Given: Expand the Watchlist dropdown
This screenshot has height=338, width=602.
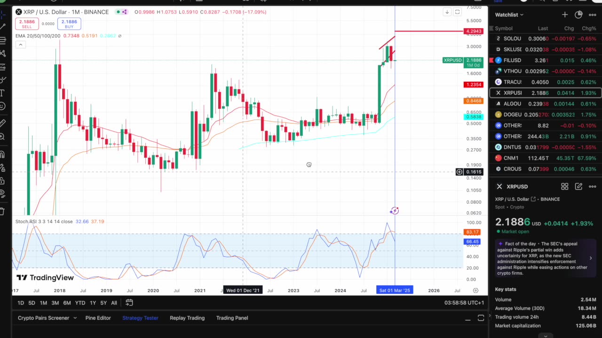Looking at the screenshot, I should click(509, 15).
